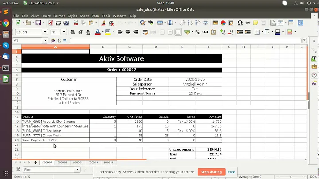Select cell with Gemini Furniture address
This screenshot has width=319, height=179.
[x=69, y=93]
